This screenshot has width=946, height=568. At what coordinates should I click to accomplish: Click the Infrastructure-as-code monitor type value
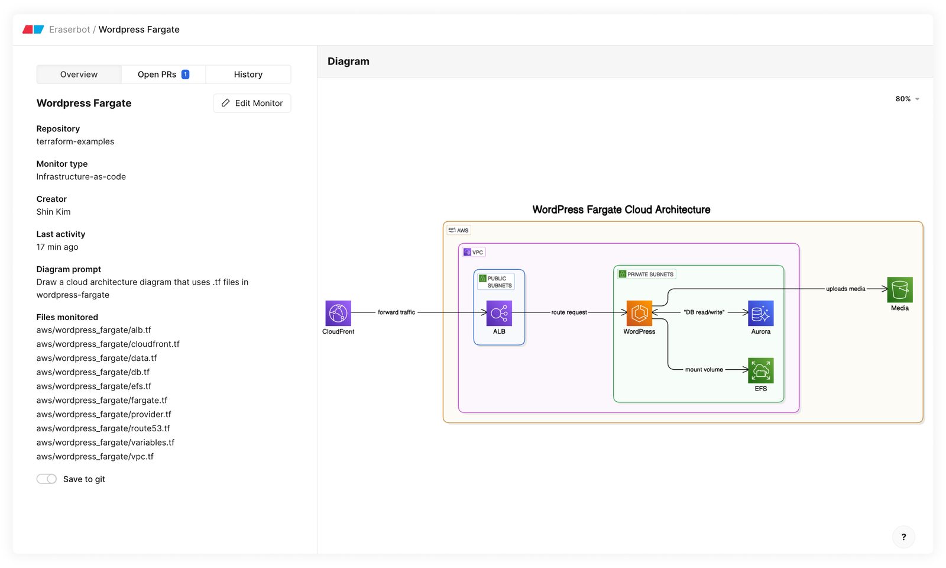[x=81, y=177]
